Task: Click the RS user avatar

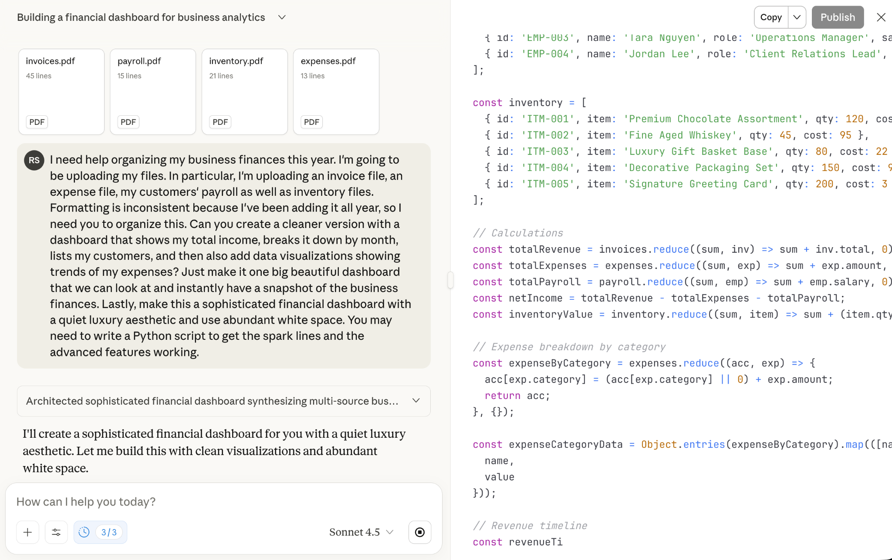Action: click(34, 160)
